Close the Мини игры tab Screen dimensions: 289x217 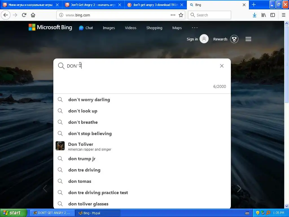[x=57, y=5]
